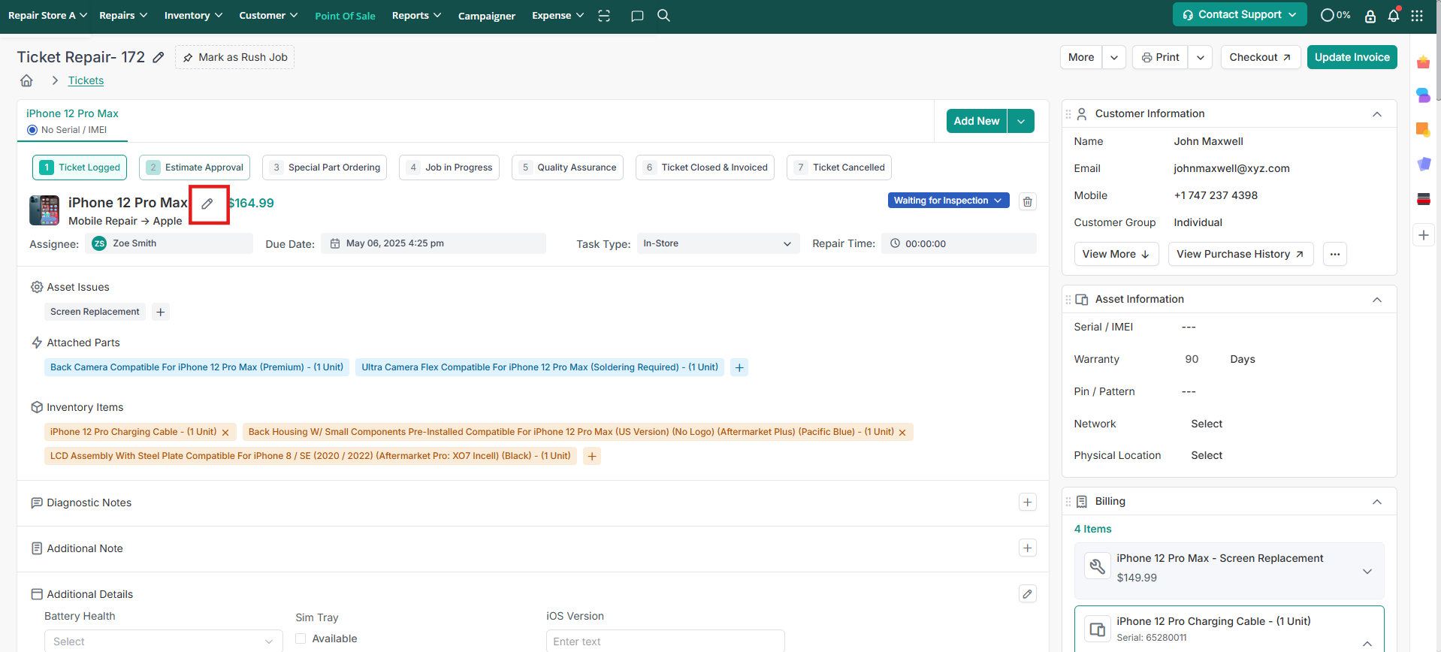The width and height of the screenshot is (1441, 652).
Task: Collapse the Billing panel
Action: (1377, 502)
